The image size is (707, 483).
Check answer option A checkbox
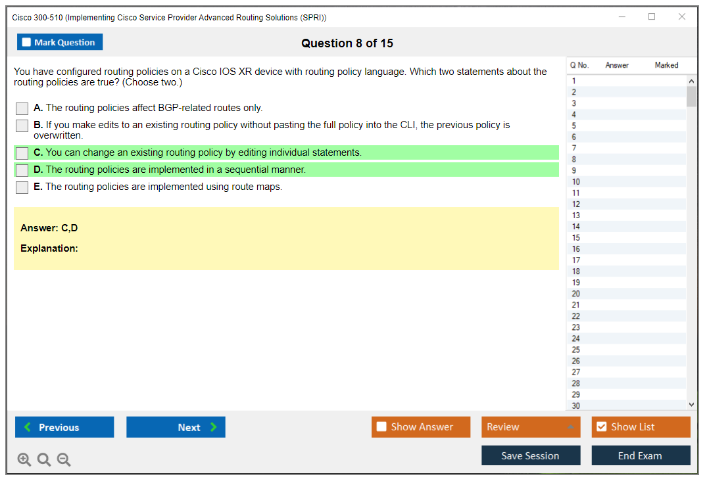click(22, 108)
